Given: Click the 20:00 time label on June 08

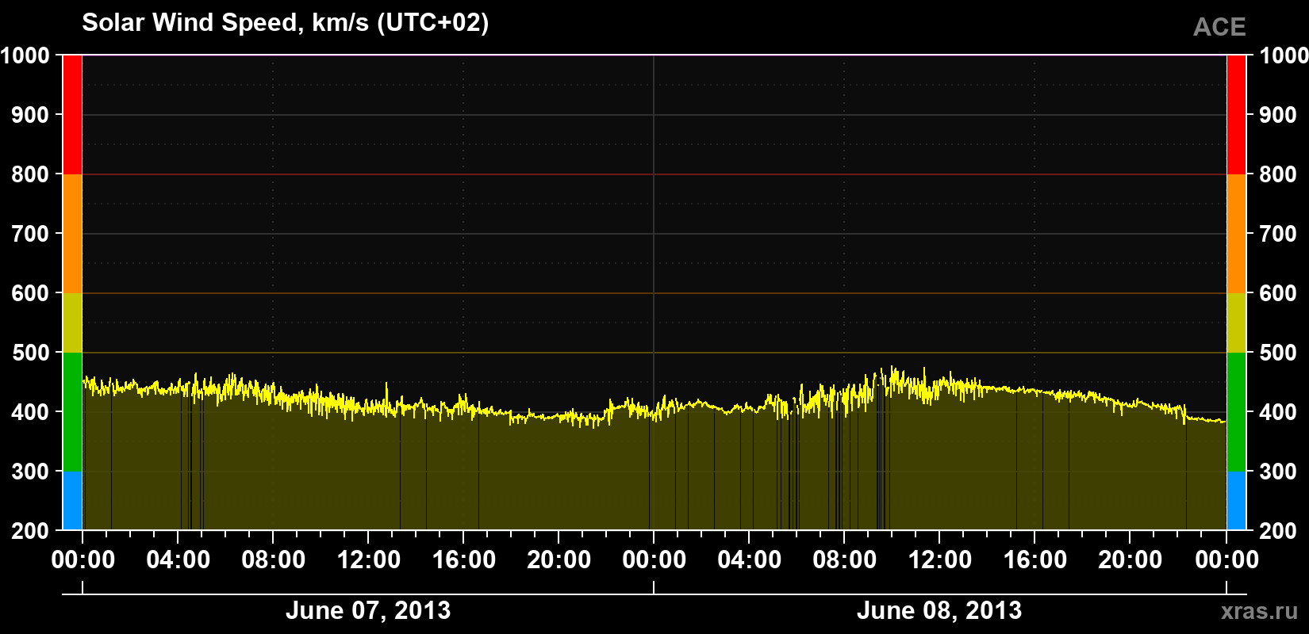Looking at the screenshot, I should (1130, 560).
